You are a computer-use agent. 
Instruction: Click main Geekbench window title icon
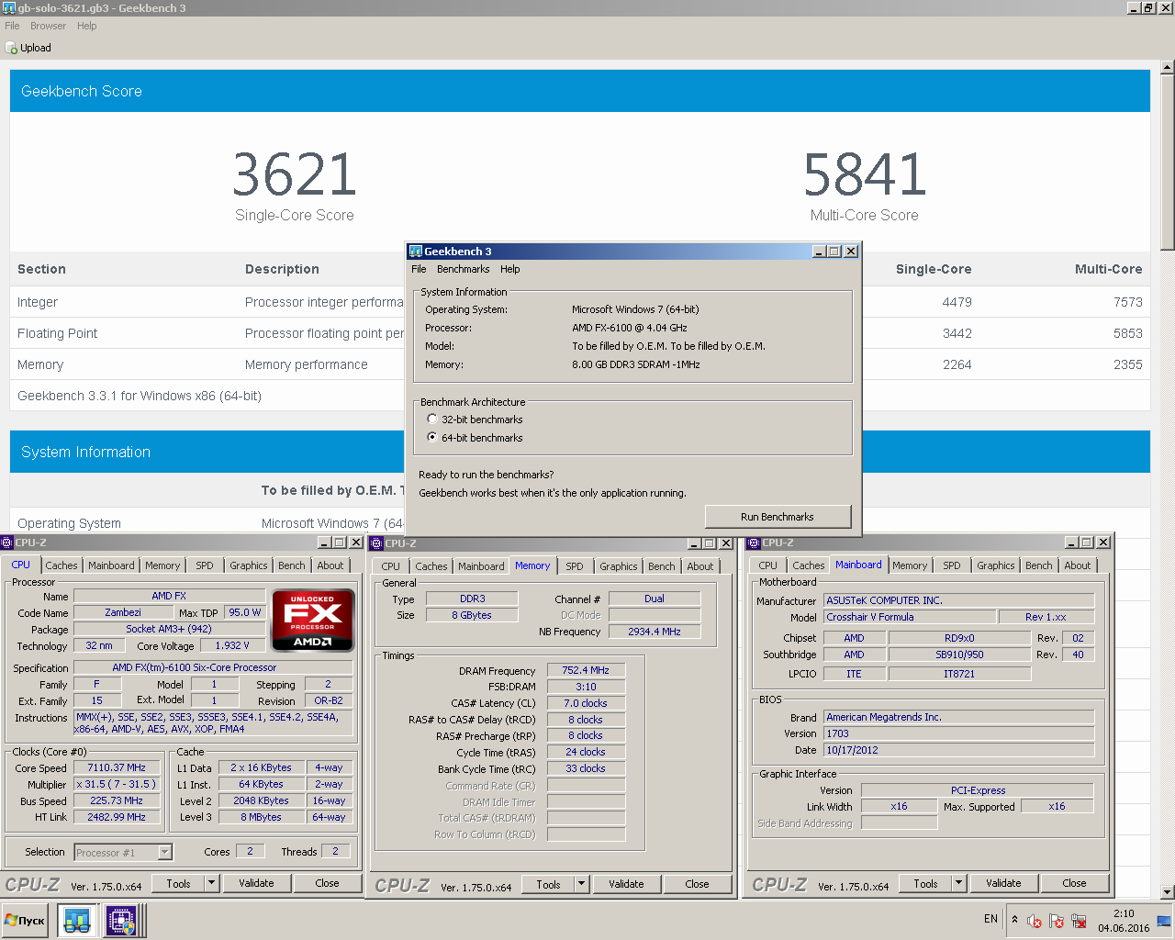click(x=8, y=7)
